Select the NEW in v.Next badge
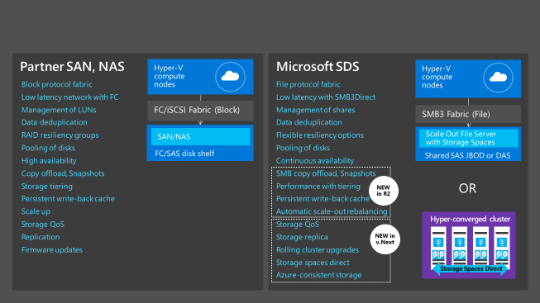540x303 pixels. pos(385,239)
